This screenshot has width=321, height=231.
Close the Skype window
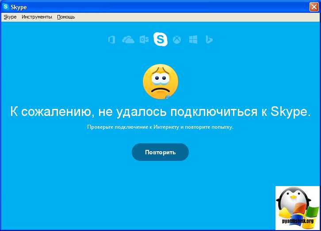pyautogui.click(x=314, y=7)
